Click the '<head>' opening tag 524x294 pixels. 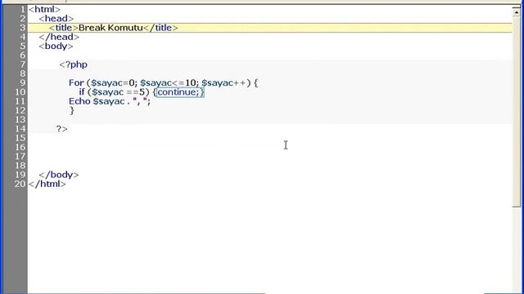56,19
